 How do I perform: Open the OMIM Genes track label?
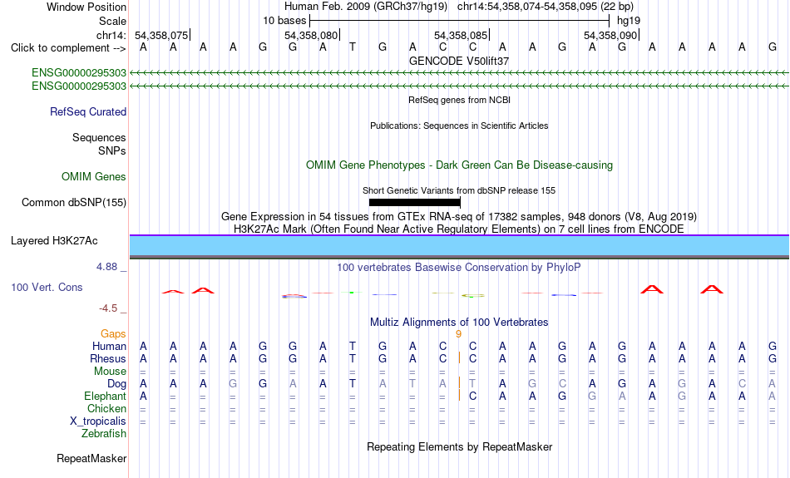point(94,177)
